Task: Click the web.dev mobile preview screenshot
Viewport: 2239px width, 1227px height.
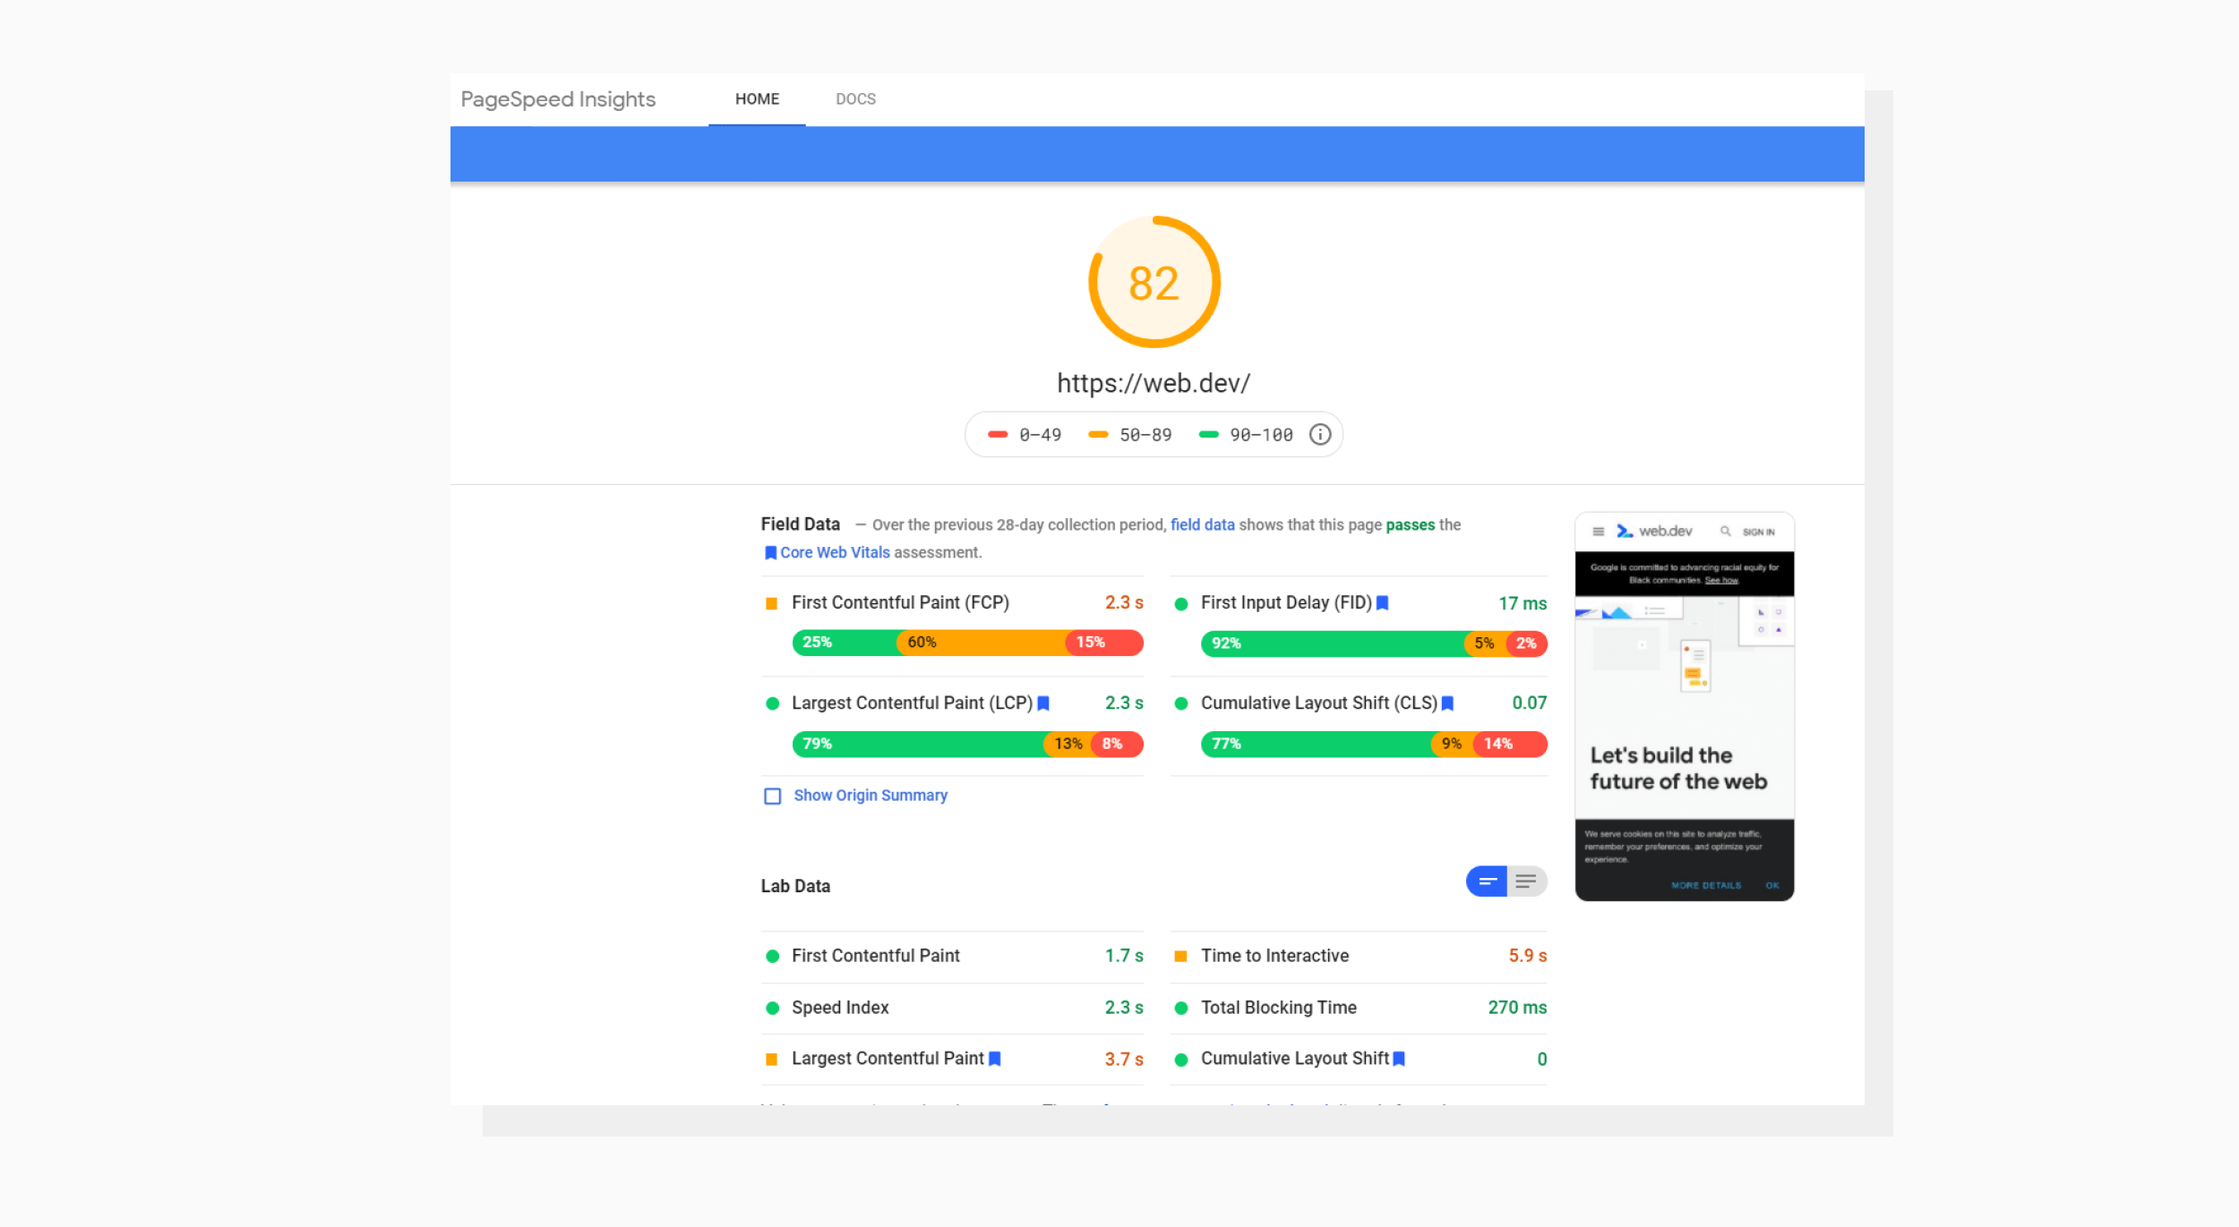Action: tap(1684, 707)
